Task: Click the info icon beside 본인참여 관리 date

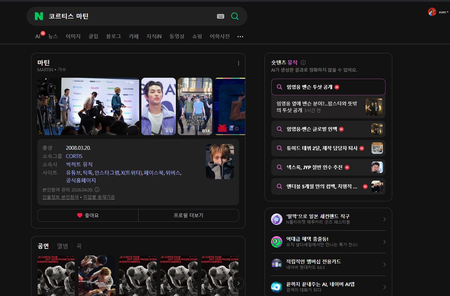Action: click(97, 190)
